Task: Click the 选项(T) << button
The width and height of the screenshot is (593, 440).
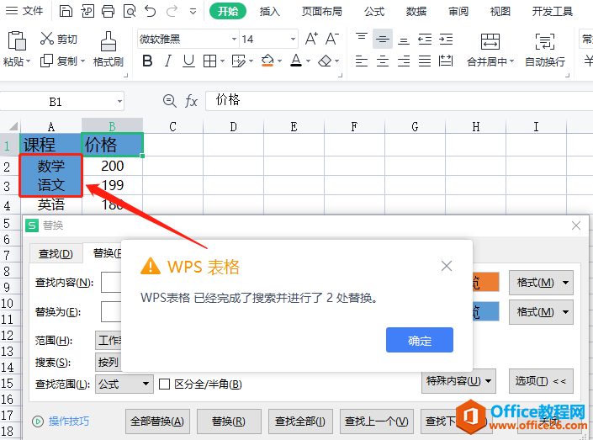Action: 541,381
